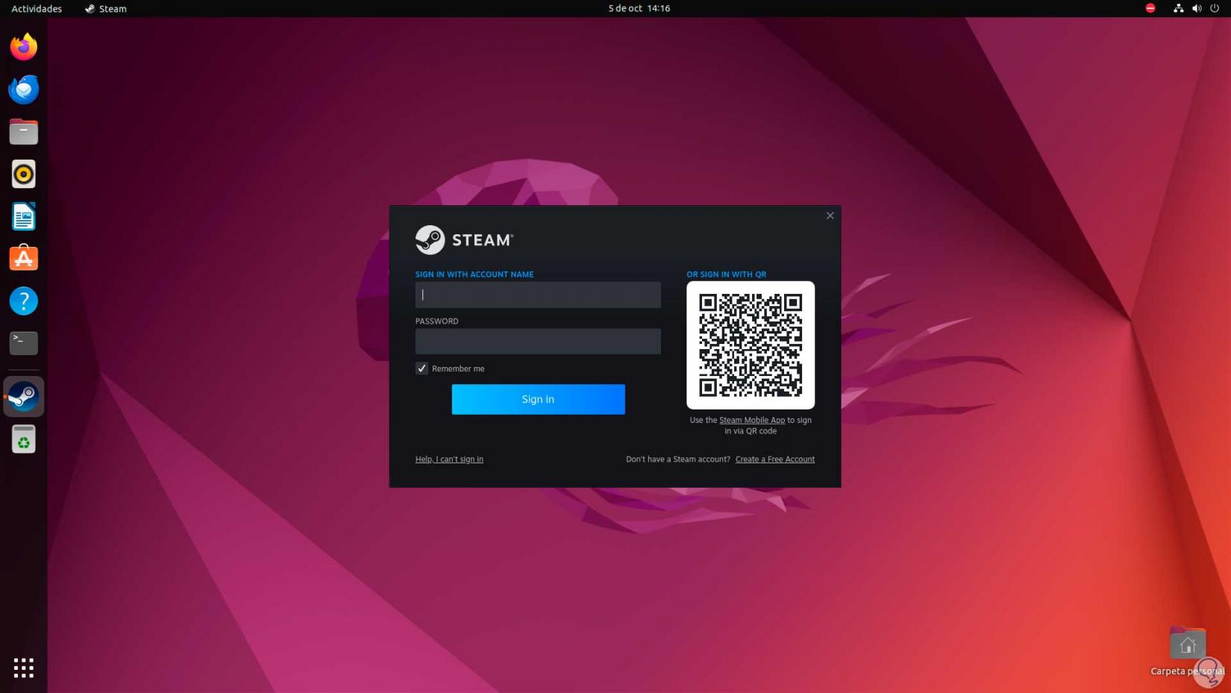
Task: Click the Create a Free Account link
Action: point(775,460)
